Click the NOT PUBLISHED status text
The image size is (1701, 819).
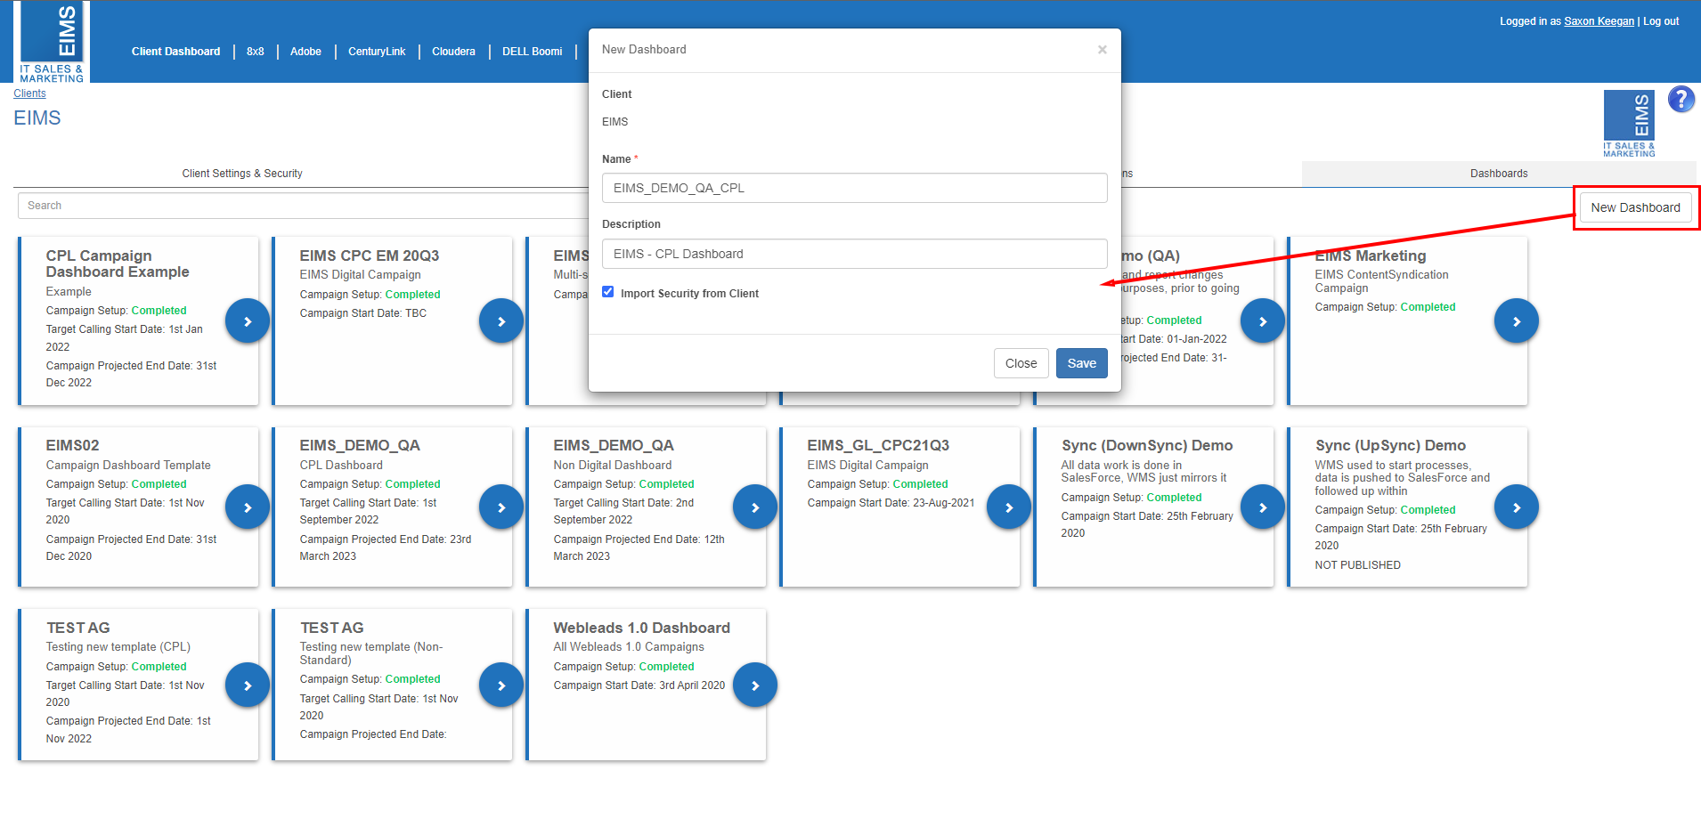pos(1358,565)
